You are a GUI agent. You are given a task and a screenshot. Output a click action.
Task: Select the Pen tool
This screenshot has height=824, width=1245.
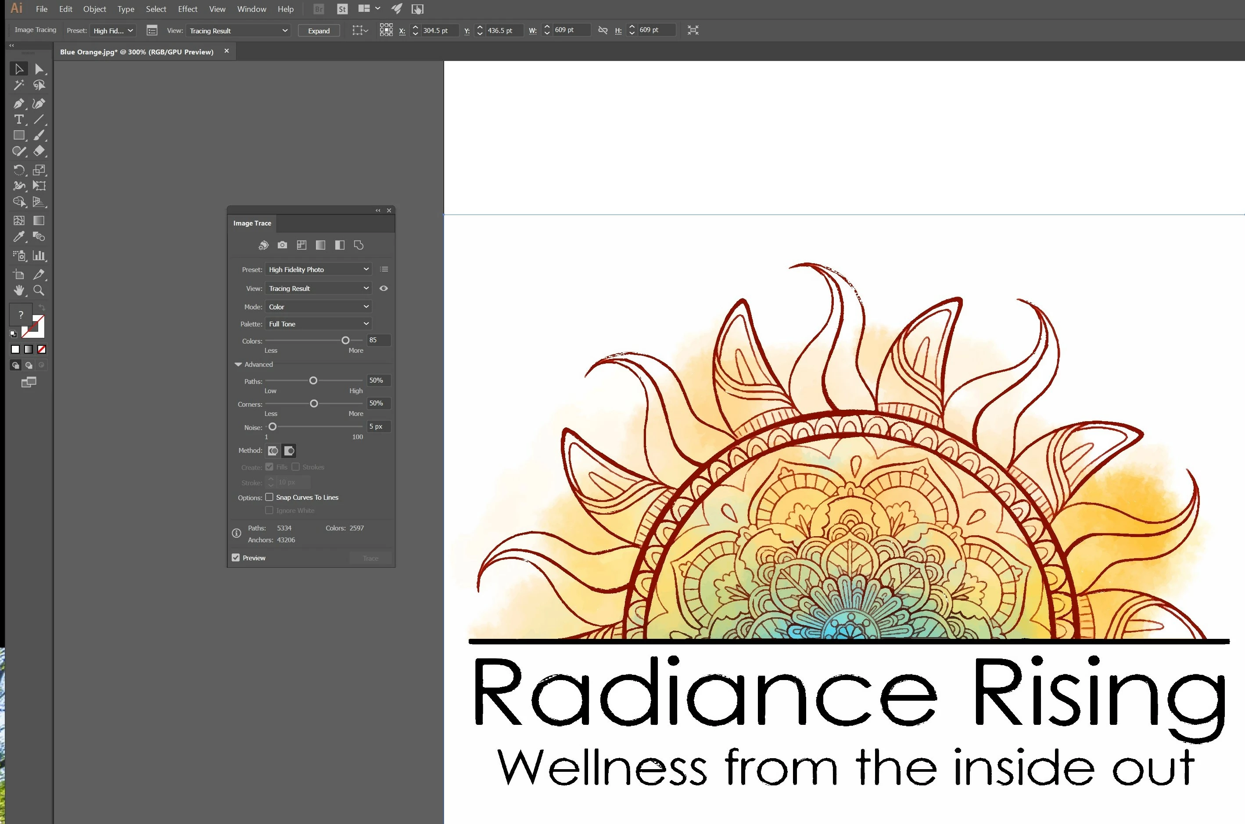(x=18, y=104)
